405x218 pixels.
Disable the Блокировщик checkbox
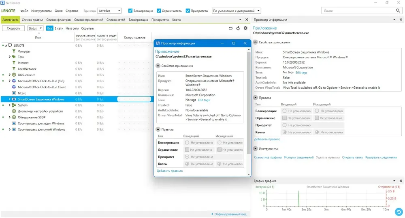pyautogui.click(x=130, y=11)
